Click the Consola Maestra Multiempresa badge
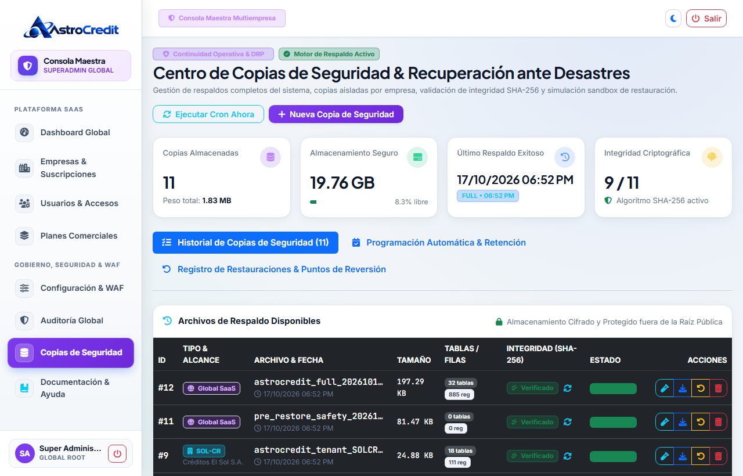 pyautogui.click(x=222, y=18)
